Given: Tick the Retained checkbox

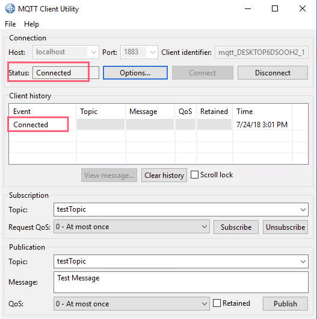Looking at the screenshot, I should pyautogui.click(x=217, y=303).
